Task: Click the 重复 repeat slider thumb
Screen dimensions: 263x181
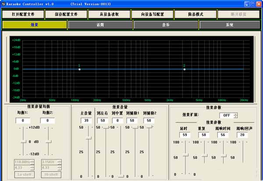Action: click(x=204, y=156)
